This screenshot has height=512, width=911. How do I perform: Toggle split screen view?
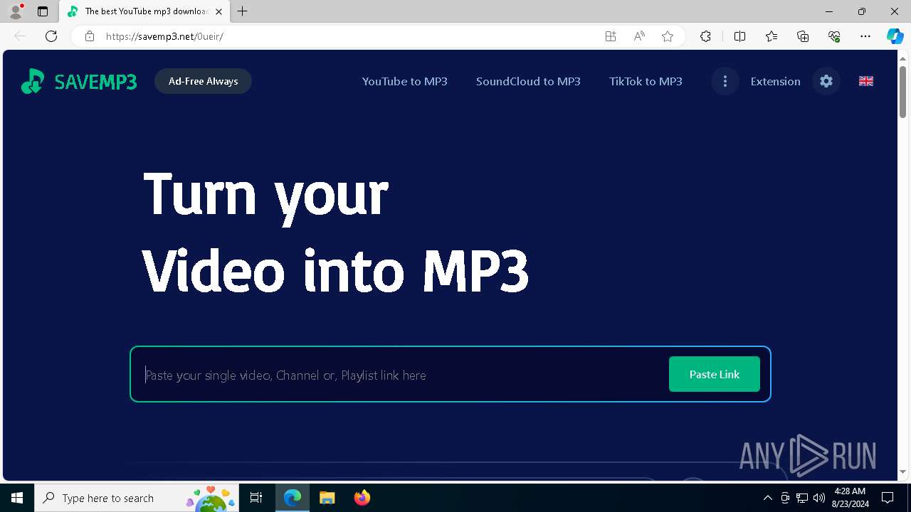pyautogui.click(x=739, y=36)
